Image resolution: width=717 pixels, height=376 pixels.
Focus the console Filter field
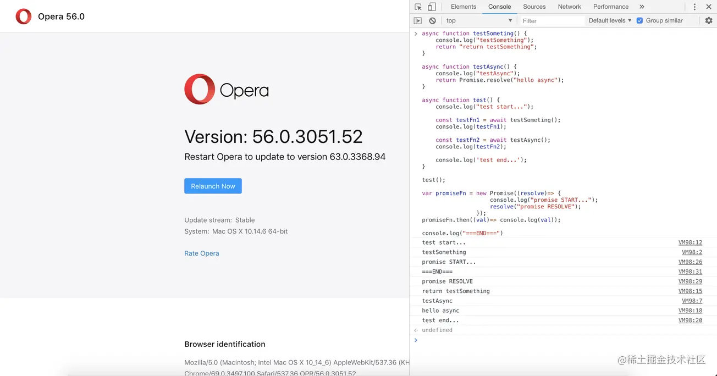pos(551,21)
